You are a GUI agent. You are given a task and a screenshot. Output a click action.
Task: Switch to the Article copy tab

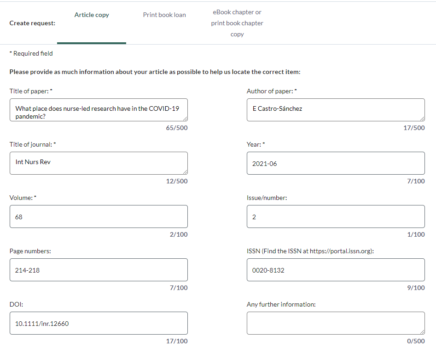click(92, 15)
